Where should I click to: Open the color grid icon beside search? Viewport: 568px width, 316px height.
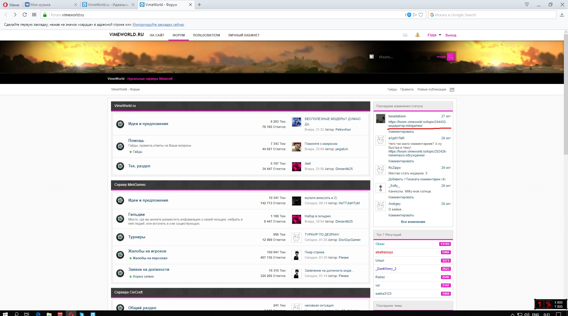pos(371,57)
